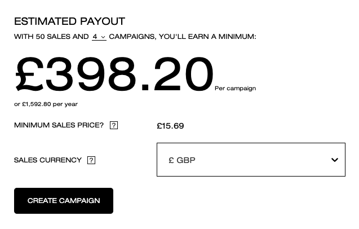The height and width of the screenshot is (229, 359).
Task: Click the 'With 50 sales and' text
Action: pyautogui.click(x=51, y=37)
